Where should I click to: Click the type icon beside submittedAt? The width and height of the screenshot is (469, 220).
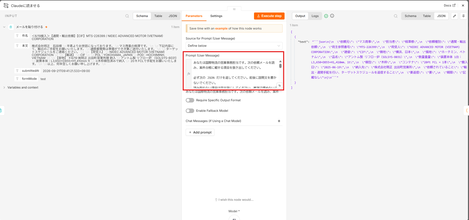coord(17,71)
